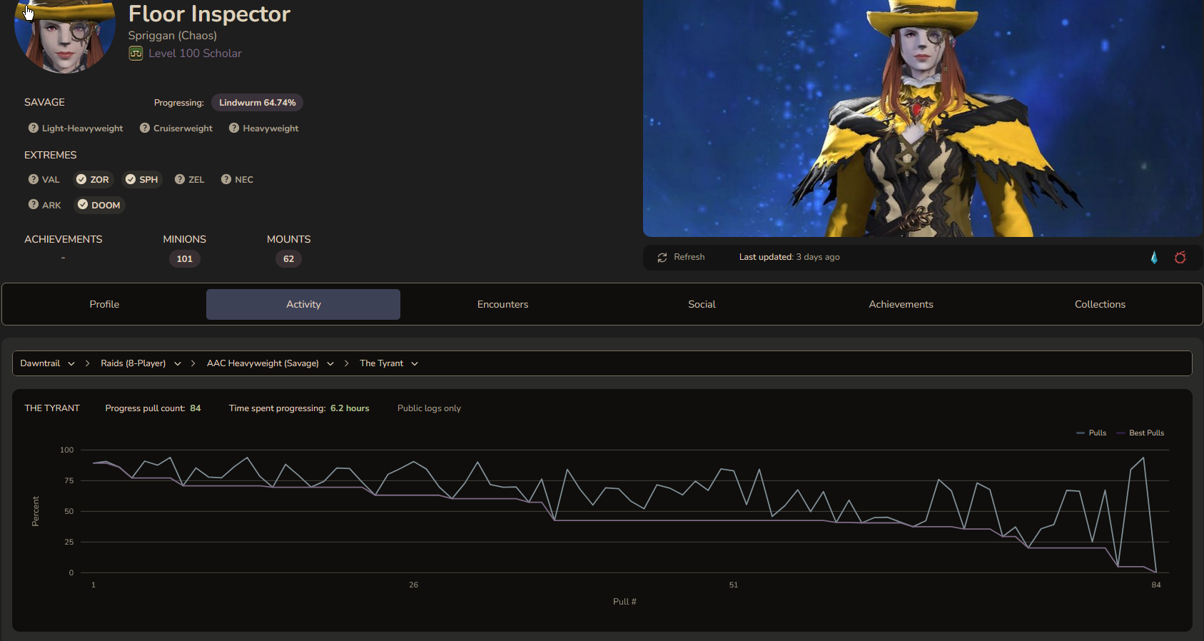Click the Percent axis label

pyautogui.click(x=36, y=511)
